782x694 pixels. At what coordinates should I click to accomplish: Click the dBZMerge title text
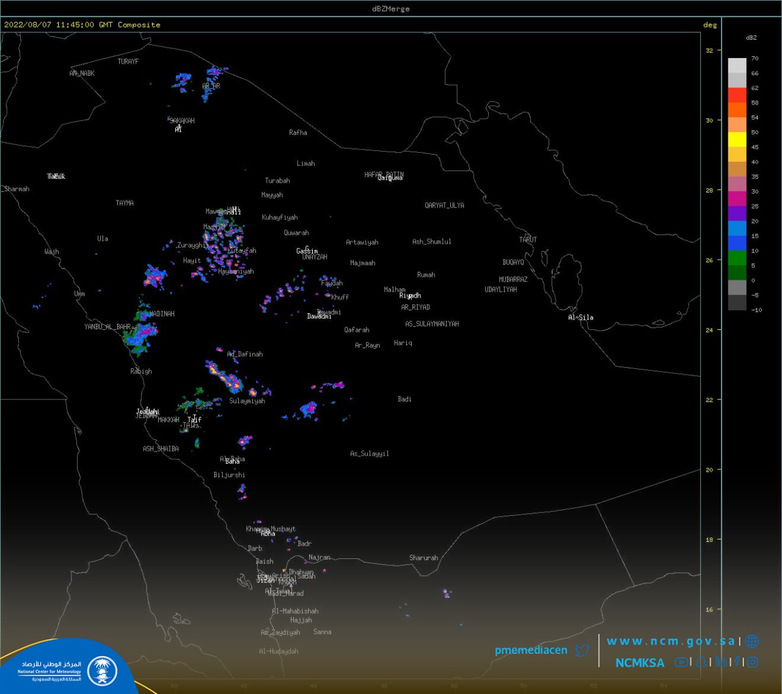click(x=391, y=9)
